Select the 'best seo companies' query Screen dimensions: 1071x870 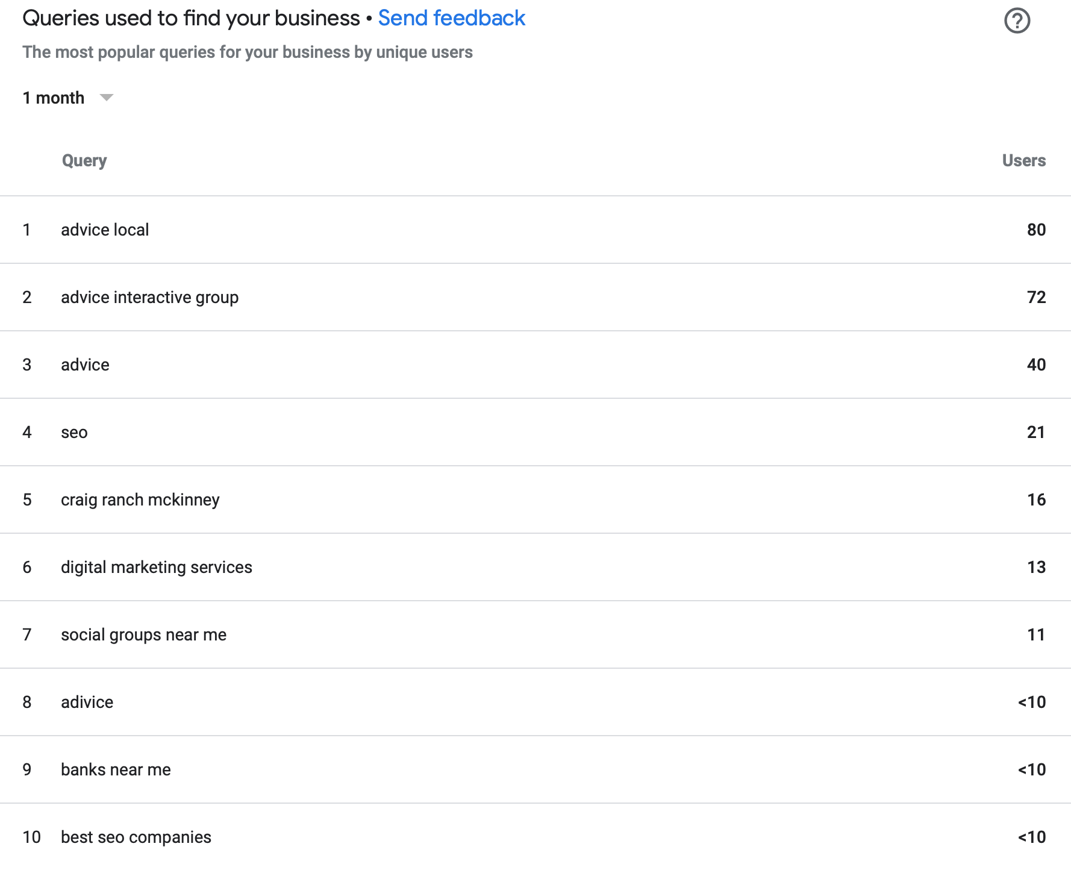136,837
